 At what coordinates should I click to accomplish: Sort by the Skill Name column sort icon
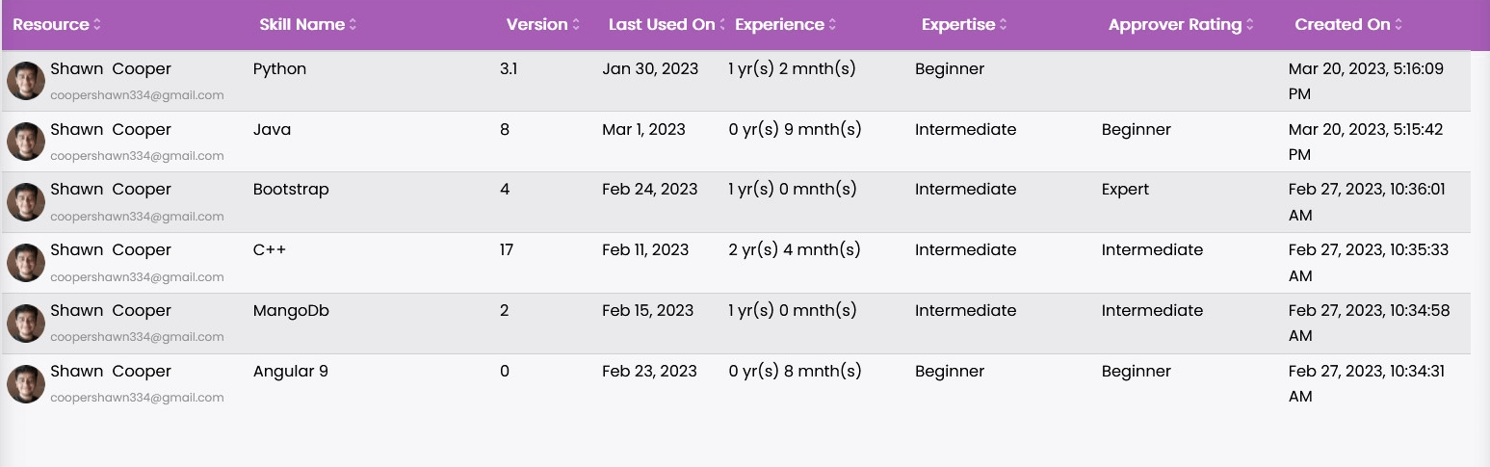(353, 25)
